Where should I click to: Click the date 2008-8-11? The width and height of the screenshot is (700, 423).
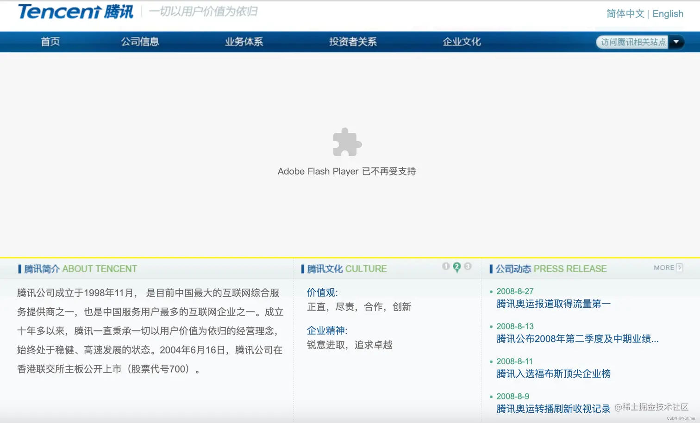click(x=514, y=361)
